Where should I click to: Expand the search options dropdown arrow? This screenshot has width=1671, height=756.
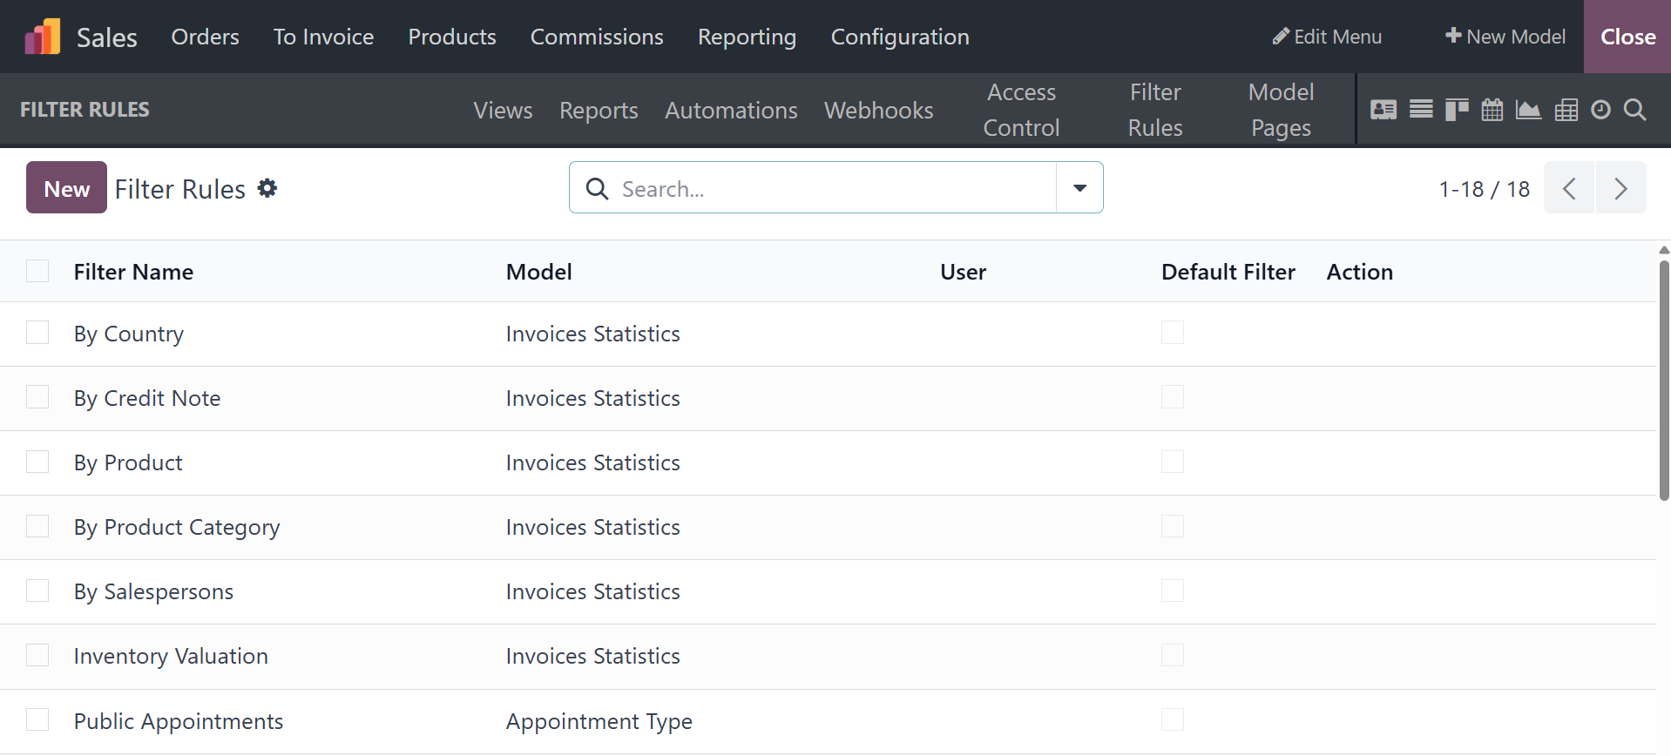click(1079, 188)
